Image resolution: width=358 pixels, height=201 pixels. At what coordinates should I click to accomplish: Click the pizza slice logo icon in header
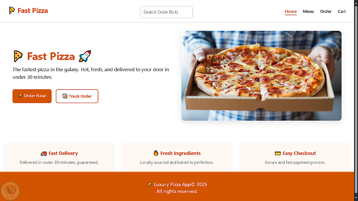(x=12, y=11)
